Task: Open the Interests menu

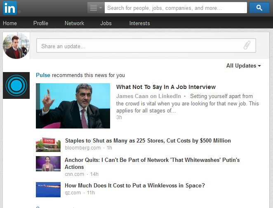Action: pyautogui.click(x=139, y=23)
